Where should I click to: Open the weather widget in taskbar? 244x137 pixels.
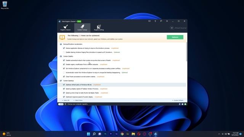coord(7,134)
